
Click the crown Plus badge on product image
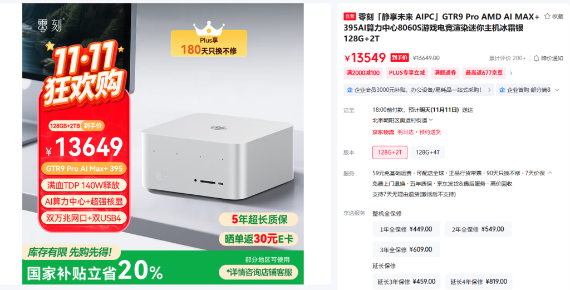(209, 40)
